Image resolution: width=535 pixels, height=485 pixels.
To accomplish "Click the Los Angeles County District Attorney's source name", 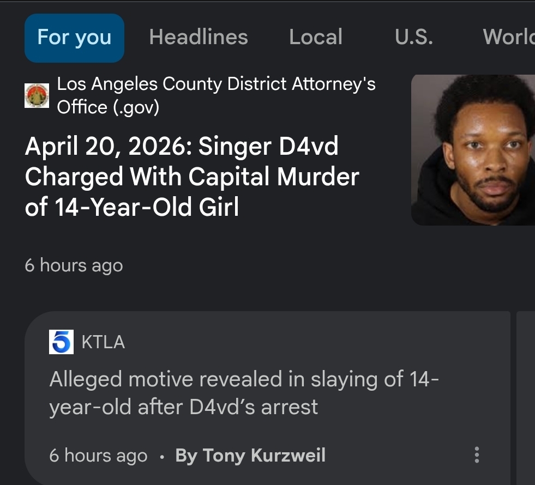I will 216,84.
